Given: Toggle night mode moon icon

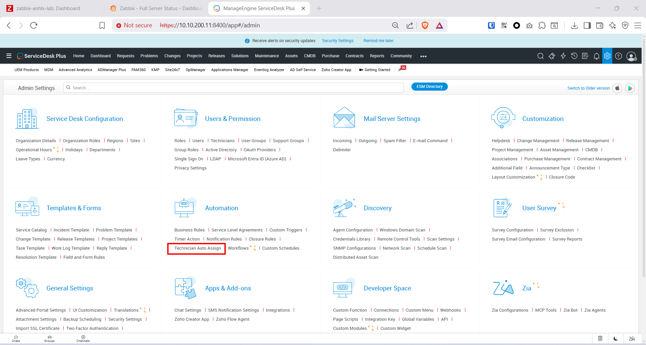Looking at the screenshot, I should pyautogui.click(x=615, y=339).
